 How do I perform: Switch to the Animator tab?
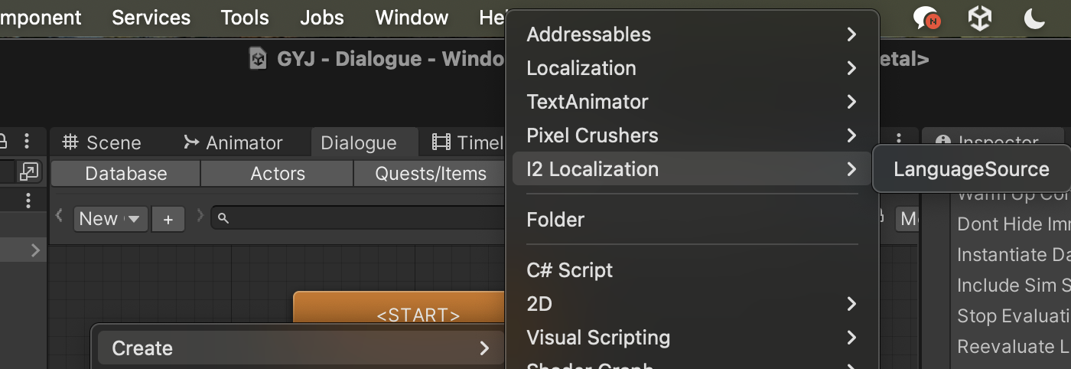233,142
